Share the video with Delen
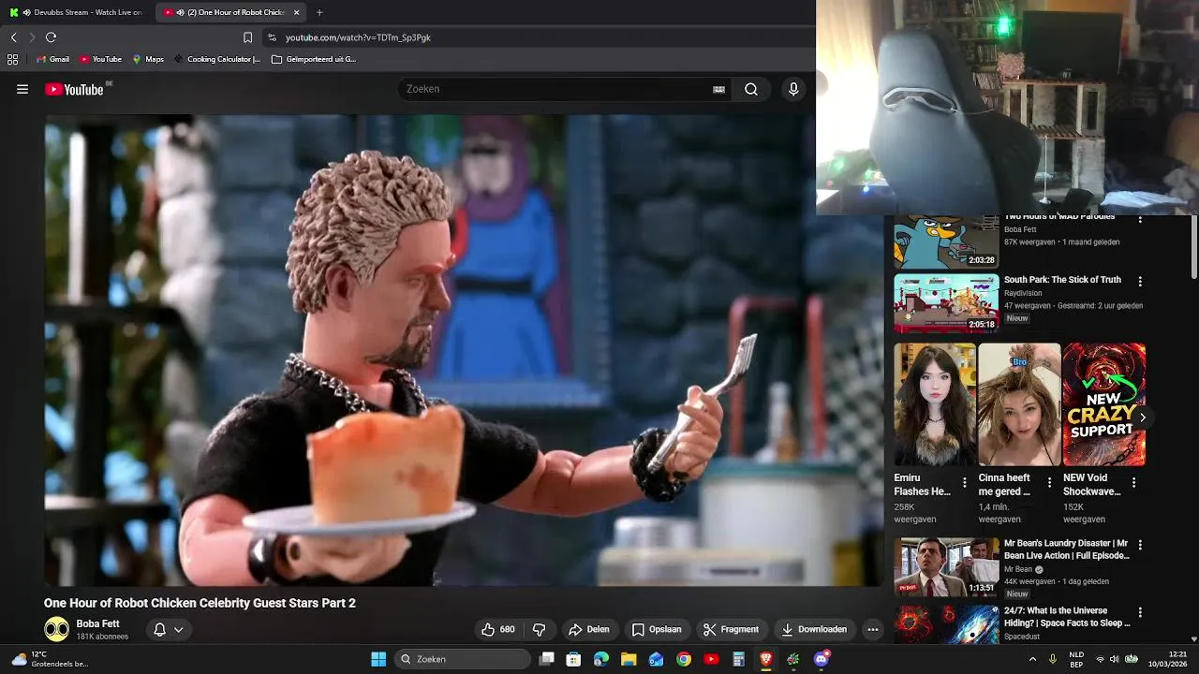Image resolution: width=1199 pixels, height=674 pixels. (x=589, y=629)
